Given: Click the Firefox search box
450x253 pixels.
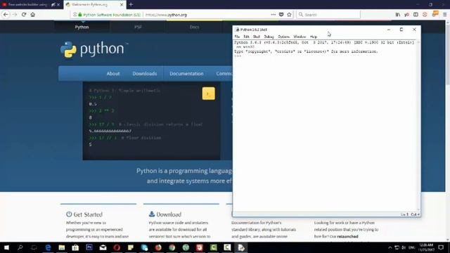Looking at the screenshot, I should [328, 14].
